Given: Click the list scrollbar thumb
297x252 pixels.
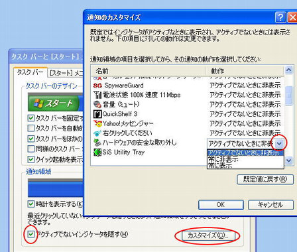Looking at the screenshot, I should (288, 95).
